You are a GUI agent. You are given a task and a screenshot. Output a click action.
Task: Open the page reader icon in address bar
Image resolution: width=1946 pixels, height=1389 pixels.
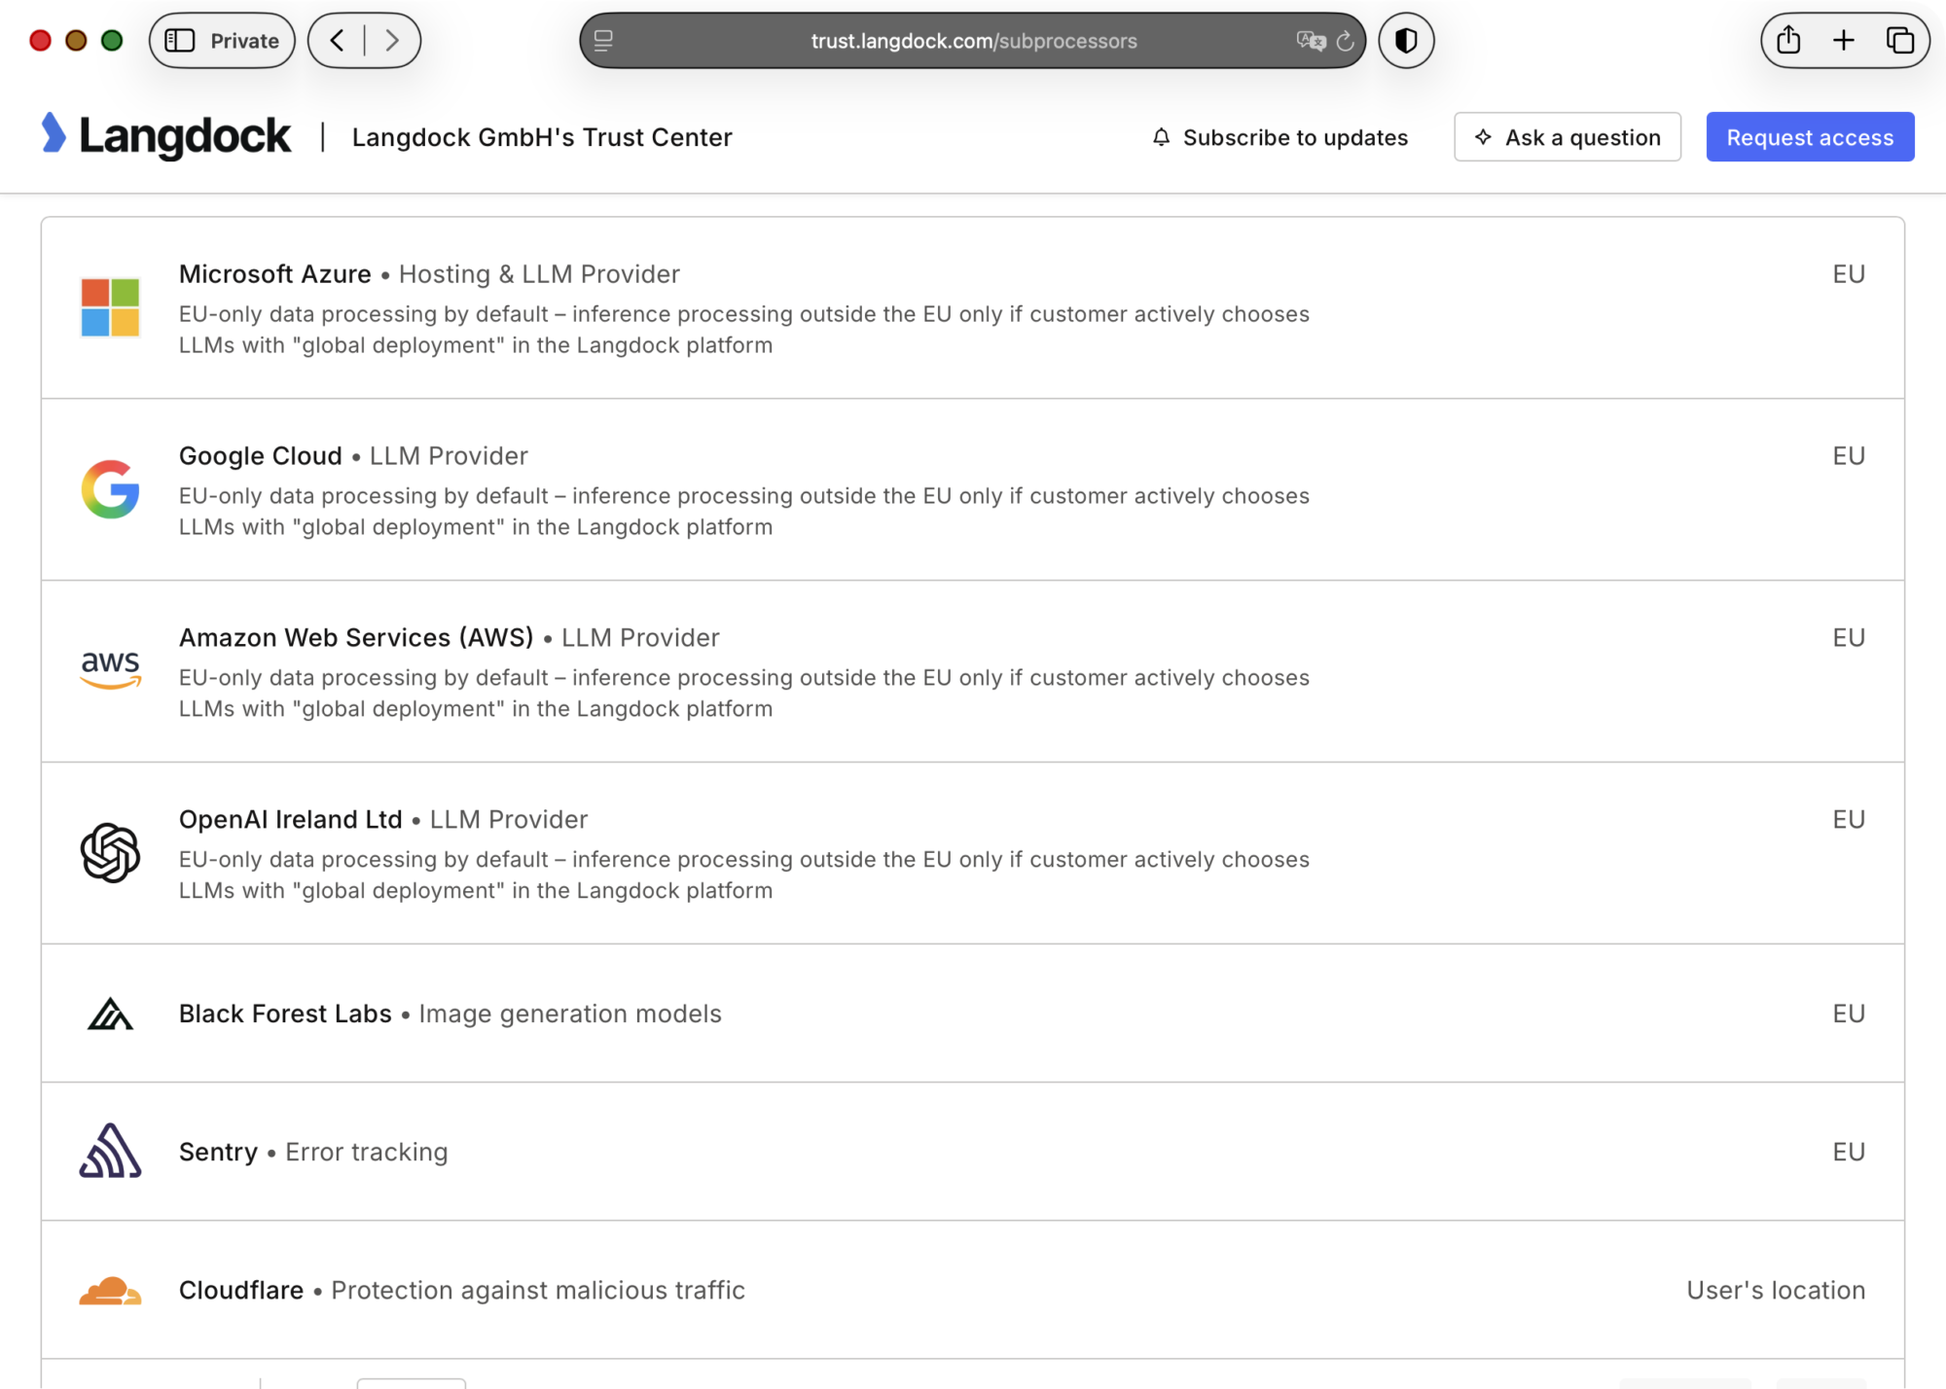[603, 40]
